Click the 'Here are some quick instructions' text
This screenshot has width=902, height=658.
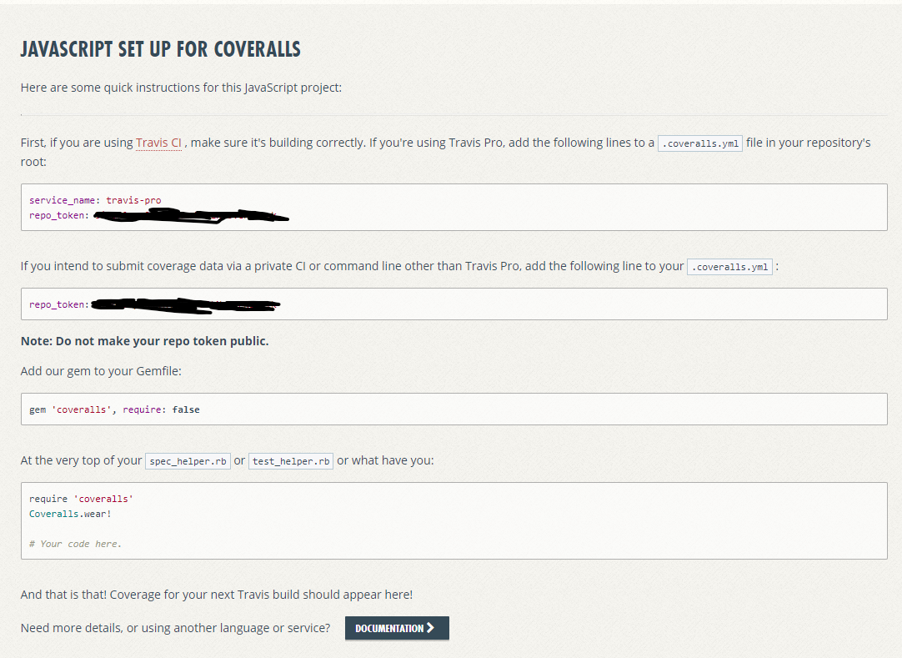click(181, 88)
